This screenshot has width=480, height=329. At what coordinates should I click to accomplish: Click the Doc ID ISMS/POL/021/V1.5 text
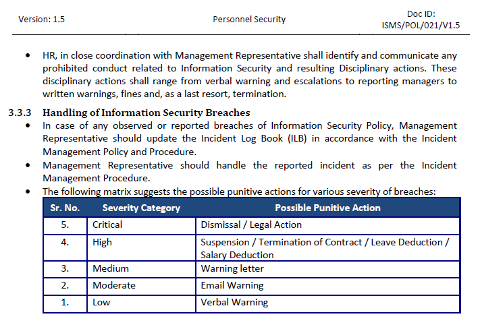(421, 20)
